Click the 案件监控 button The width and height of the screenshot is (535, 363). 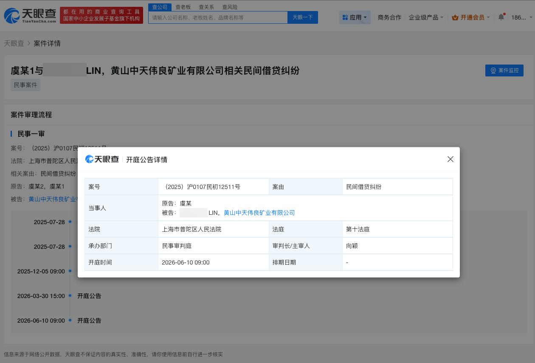(504, 70)
